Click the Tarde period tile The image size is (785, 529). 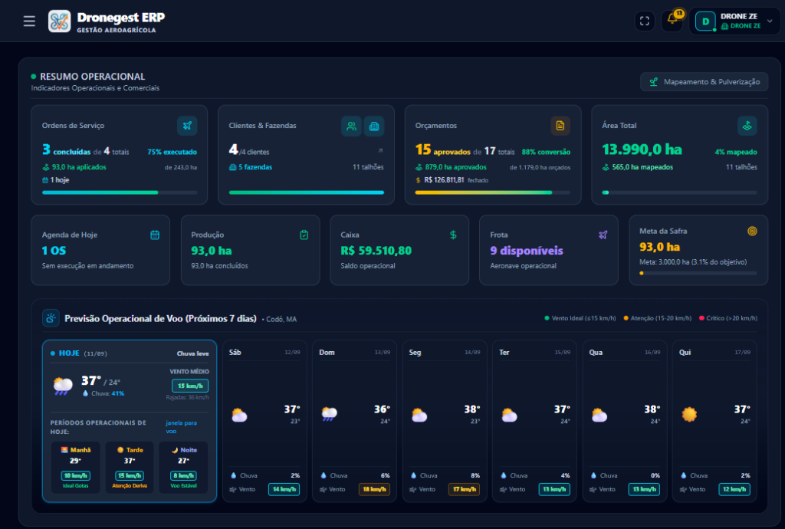pyautogui.click(x=130, y=467)
